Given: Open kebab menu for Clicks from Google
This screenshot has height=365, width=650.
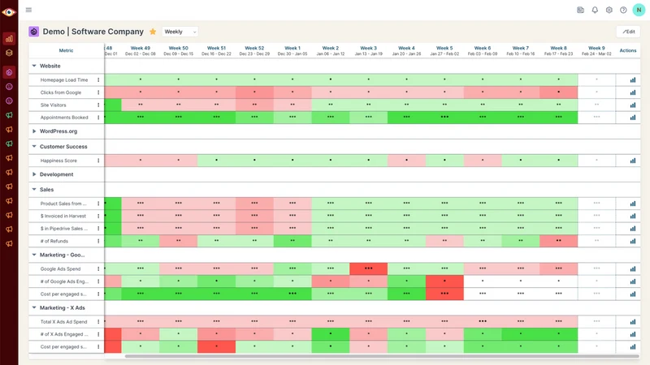Looking at the screenshot, I should 98,92.
